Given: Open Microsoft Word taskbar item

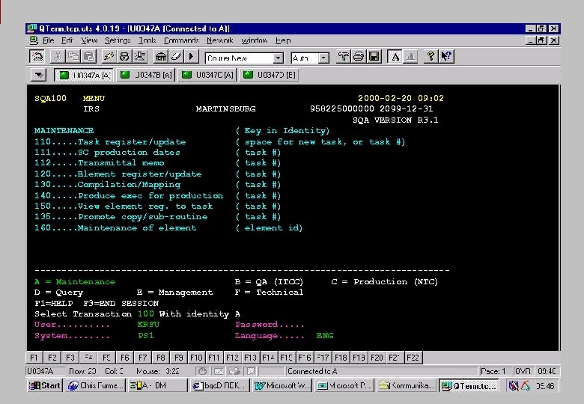Looking at the screenshot, I should (x=283, y=386).
